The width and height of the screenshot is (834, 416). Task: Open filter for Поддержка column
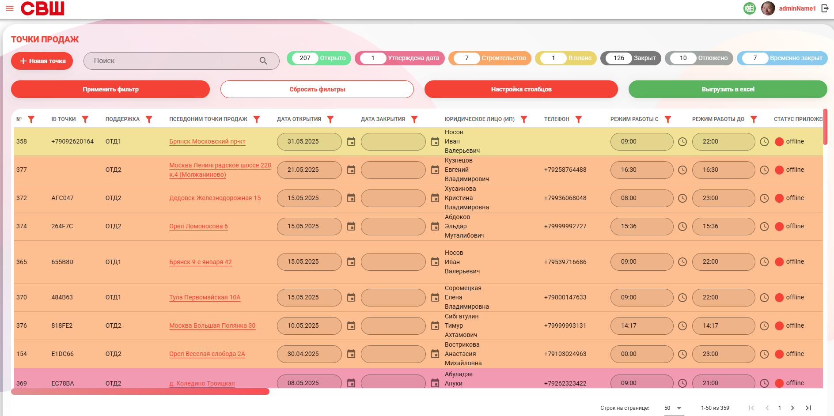point(149,119)
